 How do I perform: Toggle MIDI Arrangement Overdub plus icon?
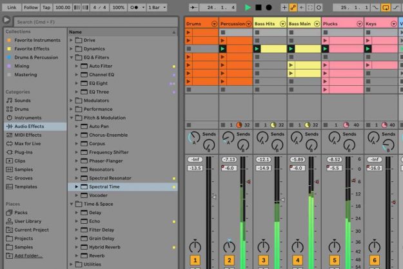(x=284, y=8)
